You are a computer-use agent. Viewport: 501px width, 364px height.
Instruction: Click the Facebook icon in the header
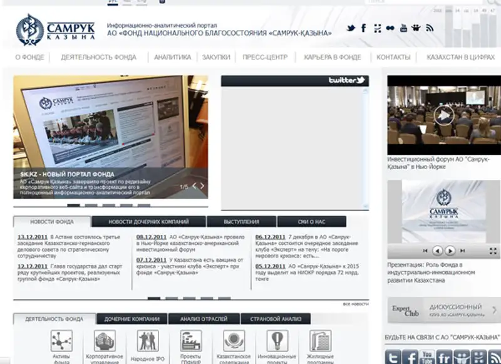point(364,28)
